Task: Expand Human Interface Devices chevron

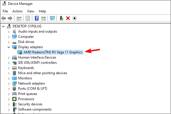Action: [x=9, y=58]
